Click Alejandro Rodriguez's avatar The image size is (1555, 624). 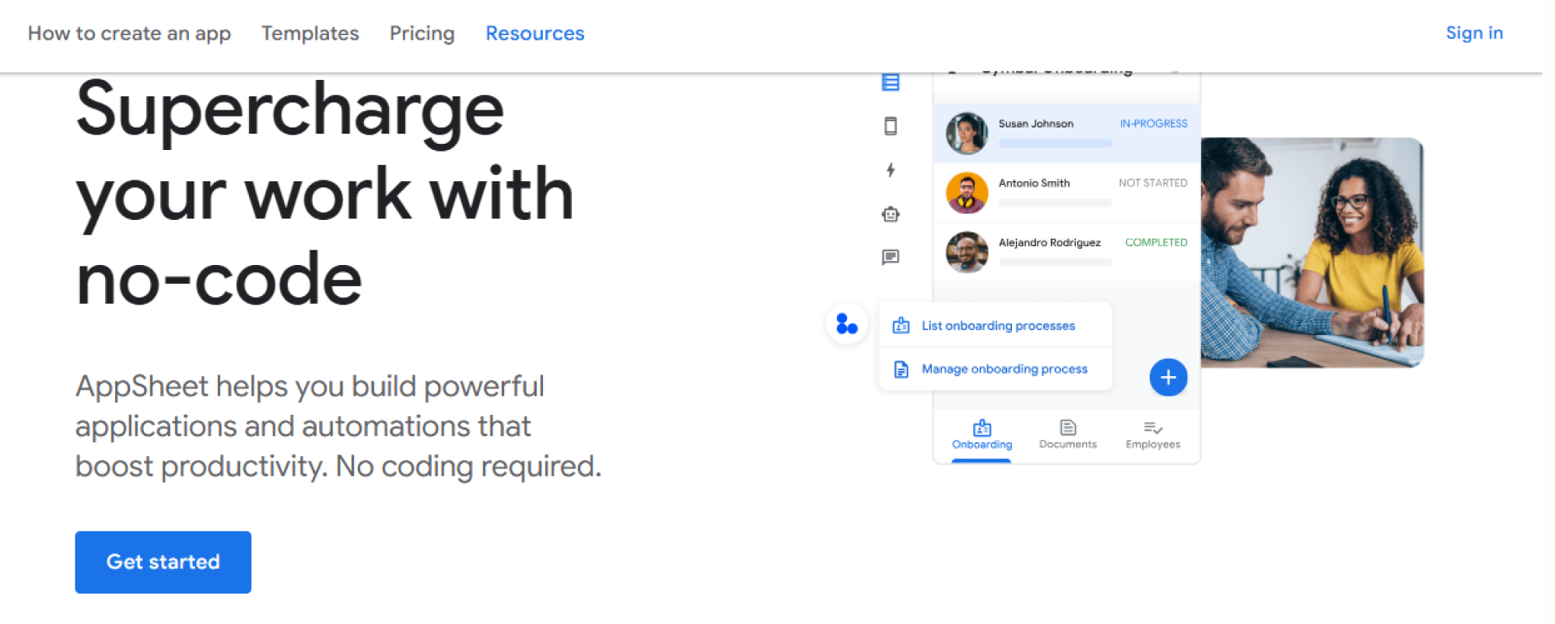(967, 253)
